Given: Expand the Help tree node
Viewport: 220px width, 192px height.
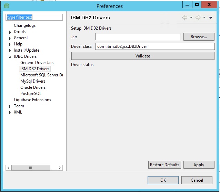Looking at the screenshot, I should point(10,44).
